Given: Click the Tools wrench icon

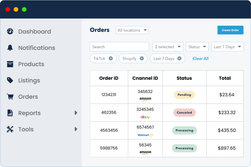Looking at the screenshot, I should click(x=10, y=129).
